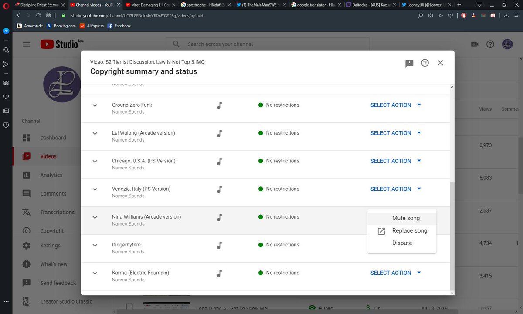Open the AliExpress bookmark

tap(92, 26)
